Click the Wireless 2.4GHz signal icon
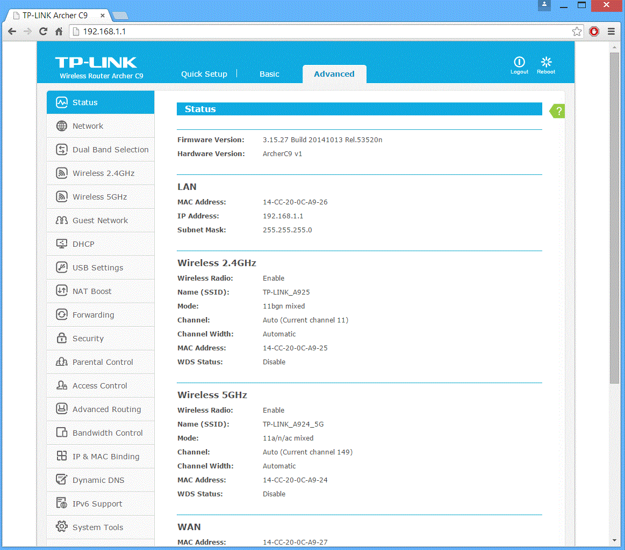The image size is (625, 550). coord(61,173)
